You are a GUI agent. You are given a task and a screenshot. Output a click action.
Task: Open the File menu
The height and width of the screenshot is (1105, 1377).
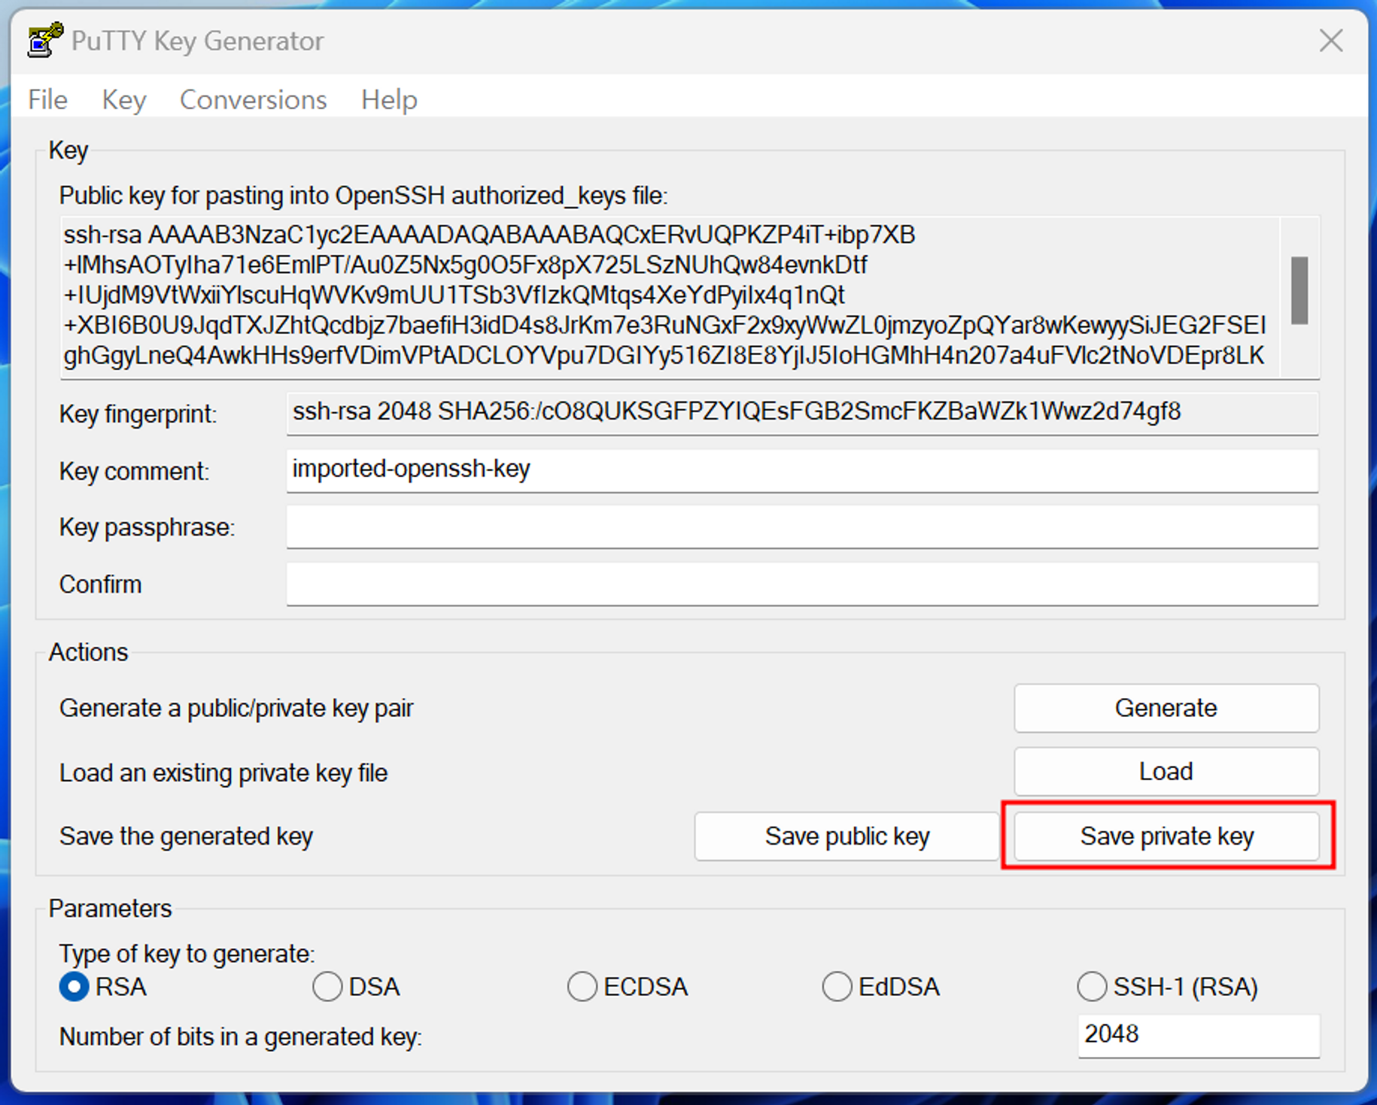[48, 99]
